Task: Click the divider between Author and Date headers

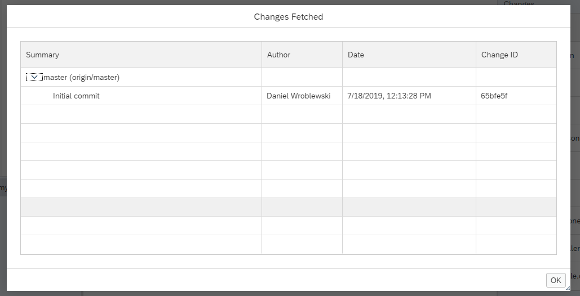Action: (x=342, y=55)
